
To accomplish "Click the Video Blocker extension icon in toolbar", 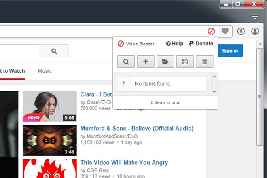I will (211, 31).
